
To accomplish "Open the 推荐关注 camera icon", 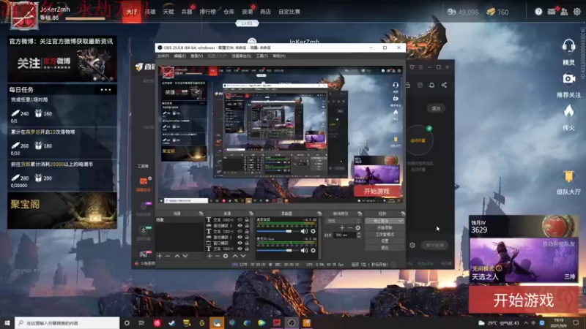I will coord(569,79).
